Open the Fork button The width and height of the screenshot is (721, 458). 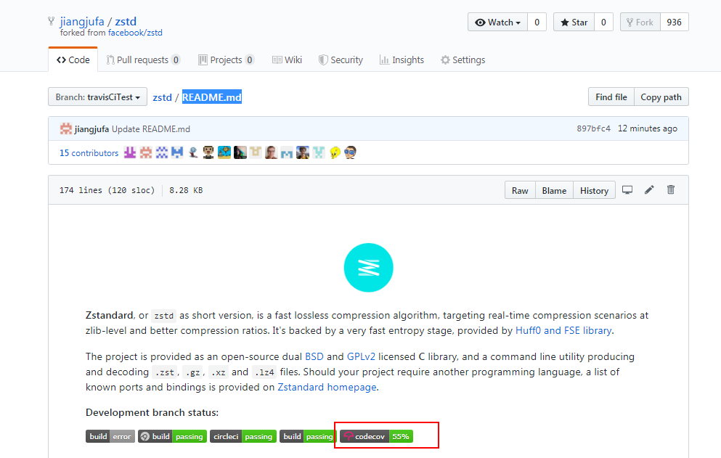click(x=640, y=22)
